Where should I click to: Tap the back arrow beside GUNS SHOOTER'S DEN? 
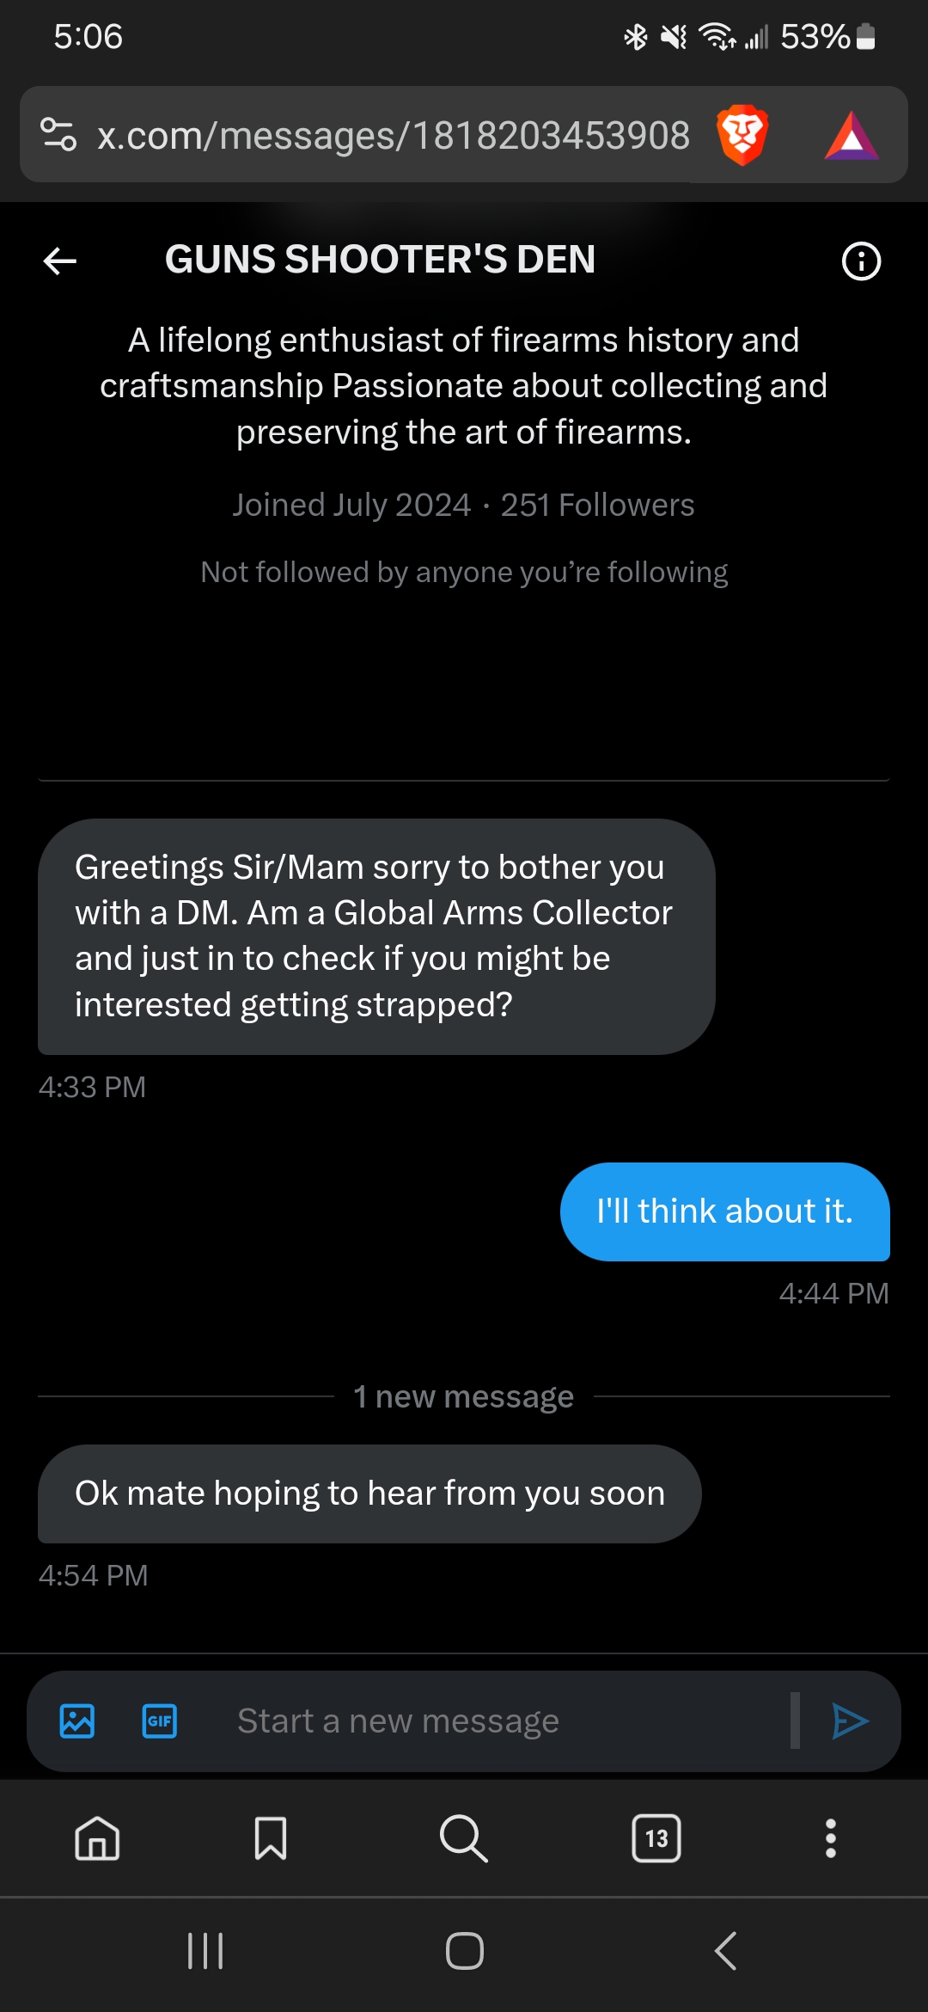pos(60,261)
